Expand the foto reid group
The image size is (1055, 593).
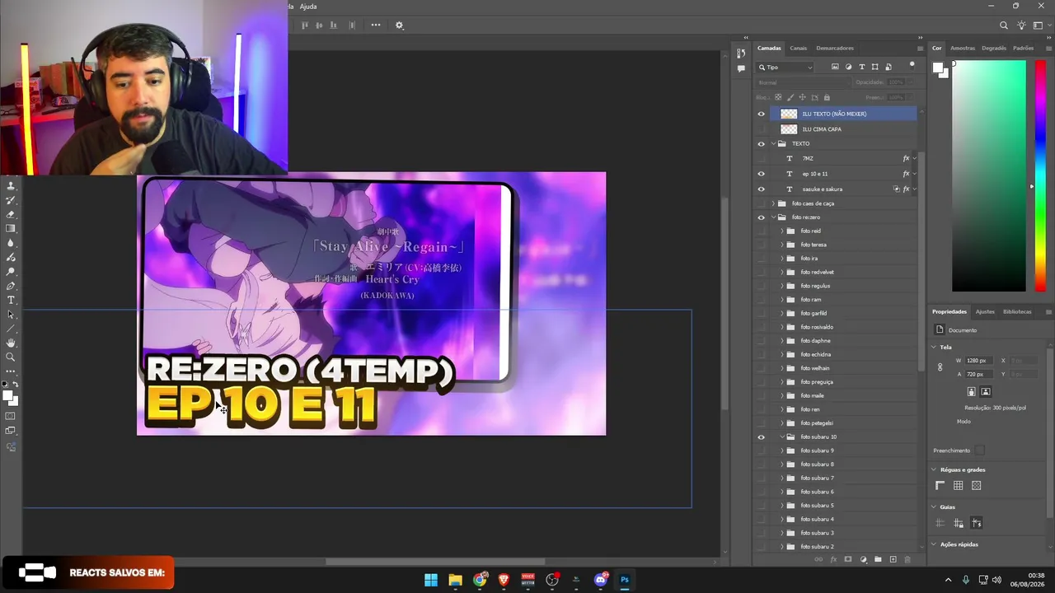(x=782, y=231)
